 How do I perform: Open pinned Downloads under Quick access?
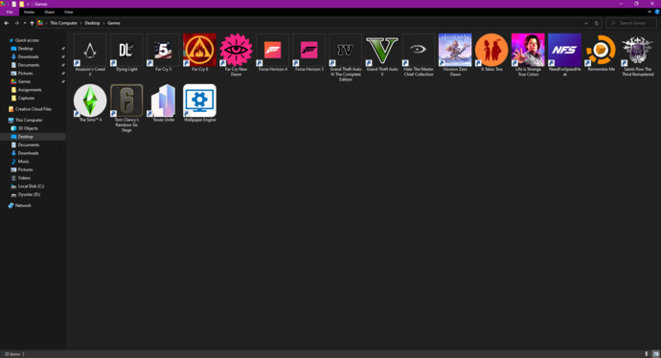(28, 56)
